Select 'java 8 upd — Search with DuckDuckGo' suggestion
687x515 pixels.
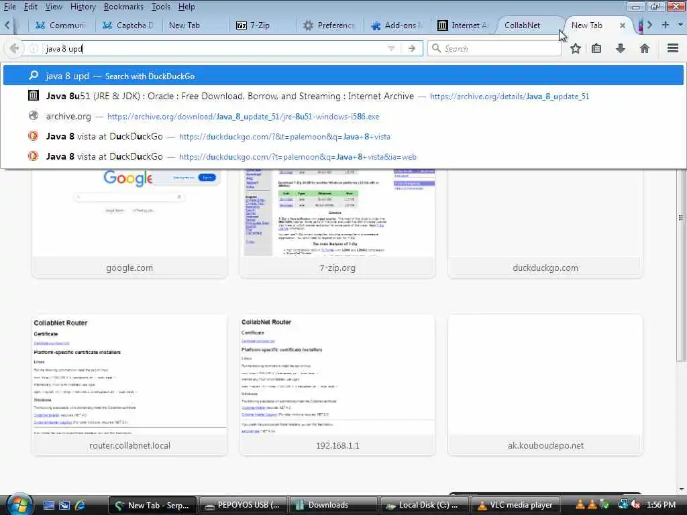(x=343, y=76)
